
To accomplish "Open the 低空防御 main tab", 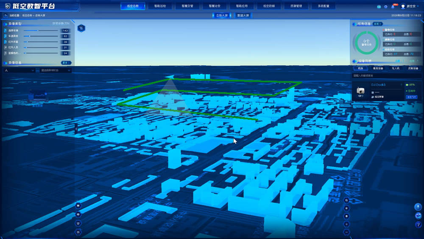I will [x=269, y=6].
